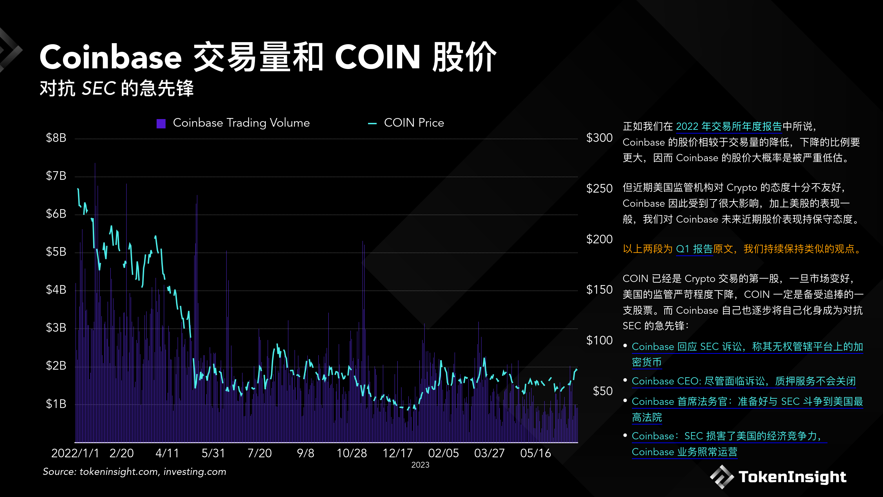Open the Q1 报告 link
This screenshot has height=497, width=883.
tap(694, 249)
